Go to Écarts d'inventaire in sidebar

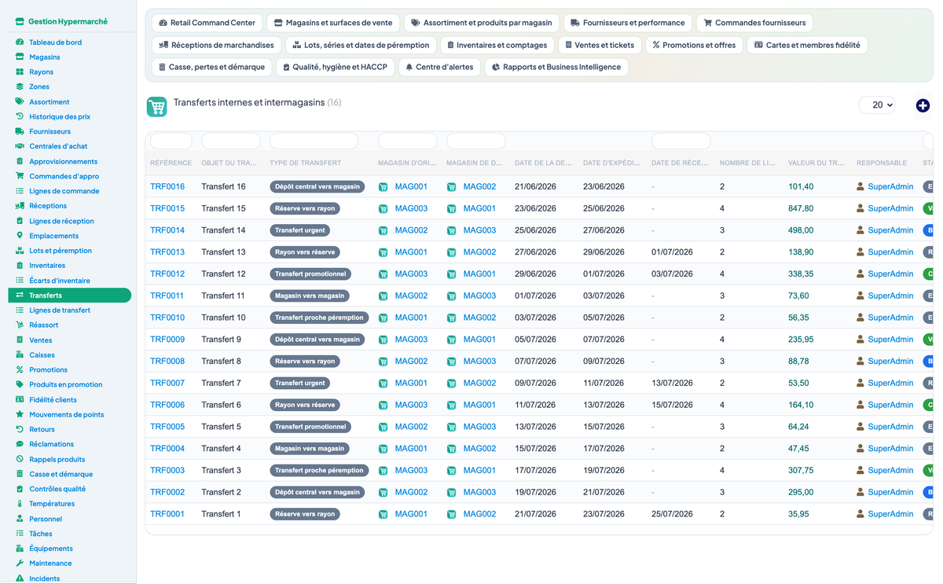click(60, 281)
